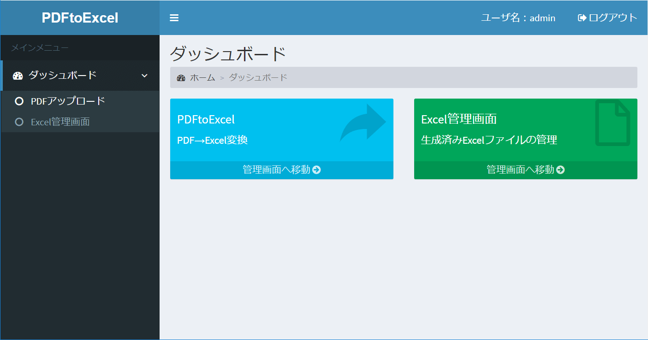Viewport: 648px width, 340px height.
Task: Click ユーザ名：admin in the top bar
Action: point(518,18)
